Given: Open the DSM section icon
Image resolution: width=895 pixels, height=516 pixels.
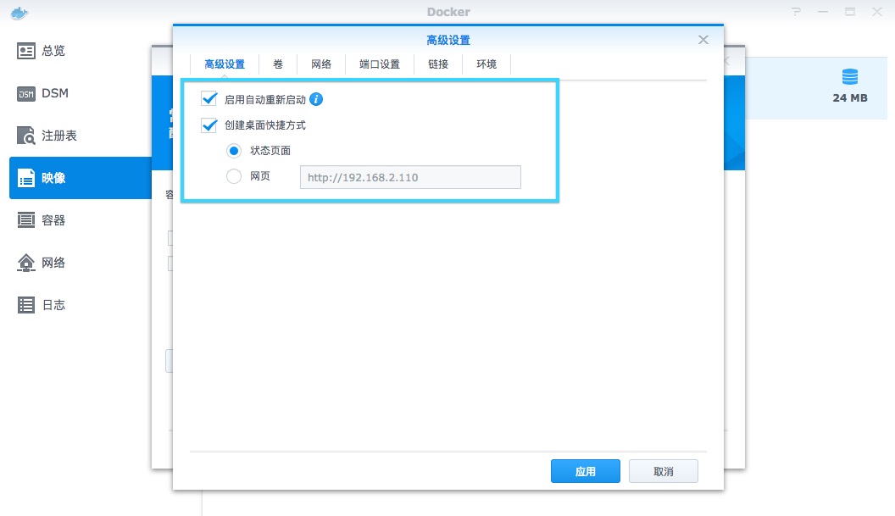Looking at the screenshot, I should [26, 93].
